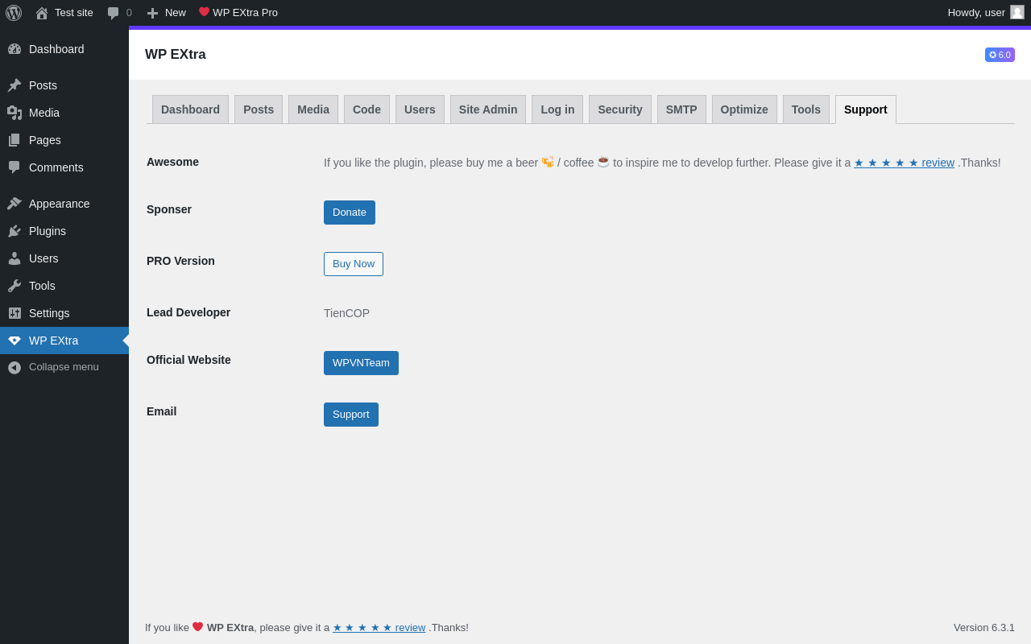Switch to the Site Admin tab
This screenshot has width=1031, height=644.
click(x=488, y=109)
